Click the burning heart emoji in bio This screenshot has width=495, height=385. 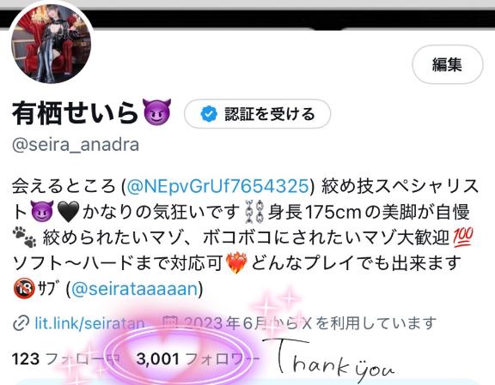point(236,263)
